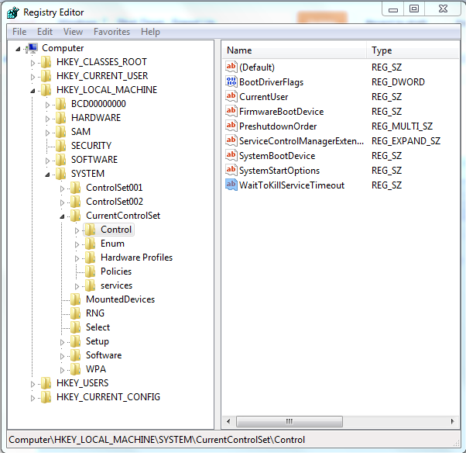Image resolution: width=466 pixels, height=453 pixels.
Task: Select the REG_EXPAND_SZ type cell
Action: (x=406, y=141)
